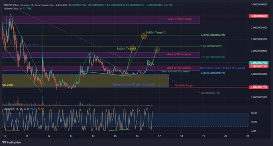Select the Sideways Action annotation text
Screen dimensions: 273x146
pos(30,44)
